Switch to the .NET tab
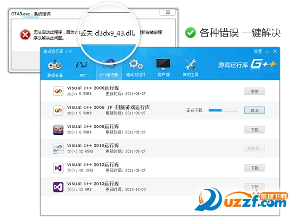The width and height of the screenshot is (292, 220). click(x=82, y=68)
